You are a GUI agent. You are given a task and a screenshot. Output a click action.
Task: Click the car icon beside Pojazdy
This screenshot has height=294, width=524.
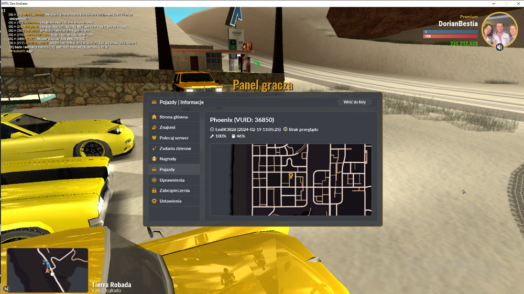point(154,169)
